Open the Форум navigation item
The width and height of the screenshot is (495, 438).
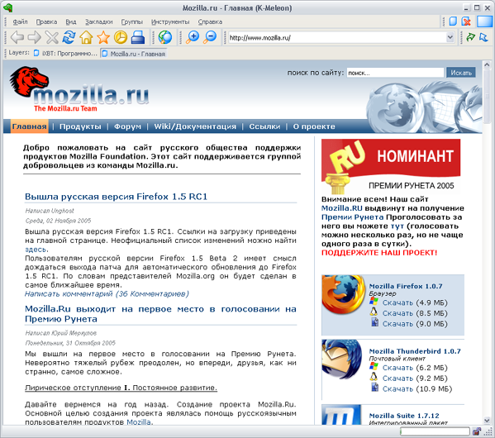(127, 126)
